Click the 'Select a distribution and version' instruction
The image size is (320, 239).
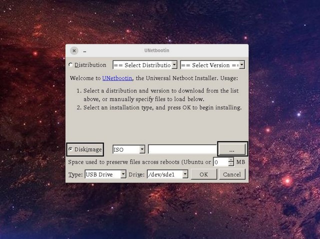(x=161, y=95)
